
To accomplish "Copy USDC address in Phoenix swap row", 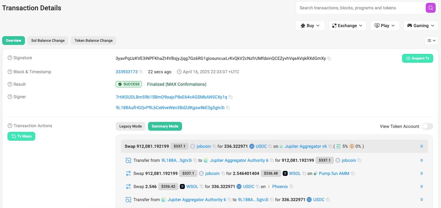I will [x=258, y=186].
